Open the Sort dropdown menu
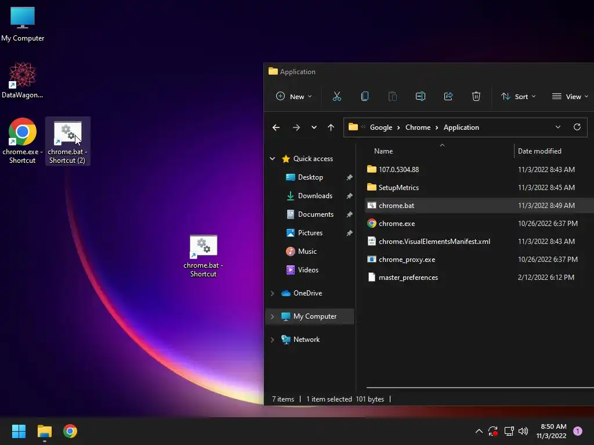The image size is (594, 445). (x=518, y=97)
